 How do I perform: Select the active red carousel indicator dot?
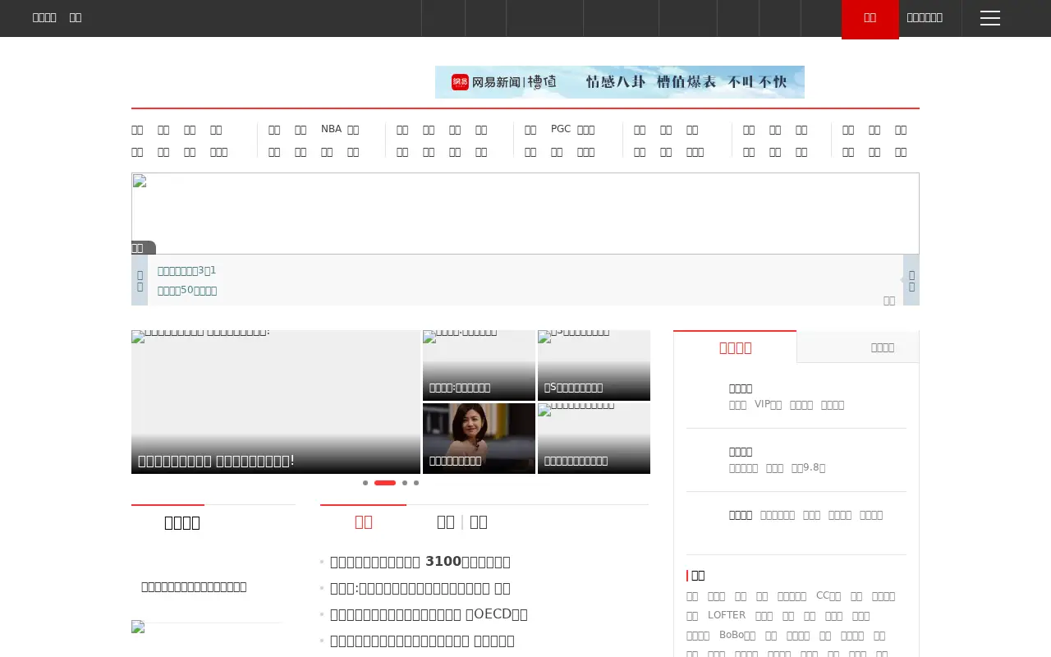point(385,483)
